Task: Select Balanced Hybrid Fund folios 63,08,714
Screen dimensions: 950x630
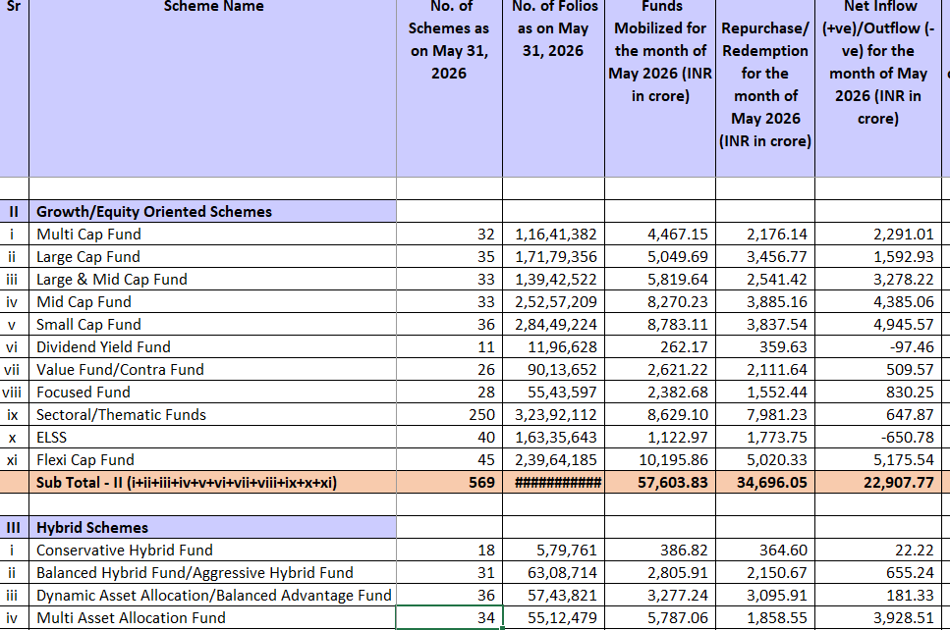Action: tap(554, 572)
